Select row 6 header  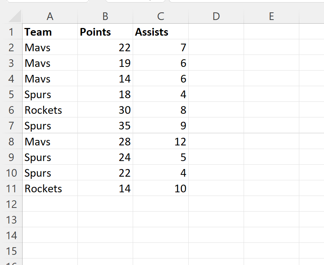(11, 110)
